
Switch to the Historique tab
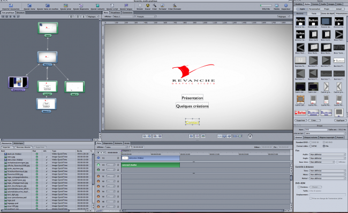click(18, 143)
